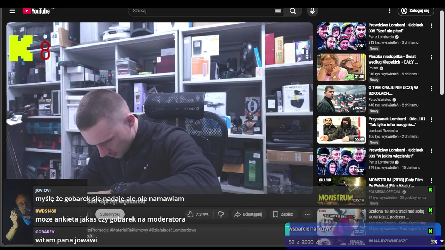
Task: Open the hamburger guide menu
Action: [x=12, y=11]
